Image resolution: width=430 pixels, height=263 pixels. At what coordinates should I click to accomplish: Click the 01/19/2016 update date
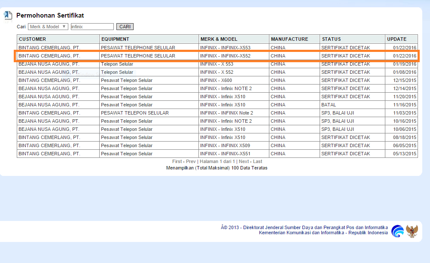click(405, 64)
